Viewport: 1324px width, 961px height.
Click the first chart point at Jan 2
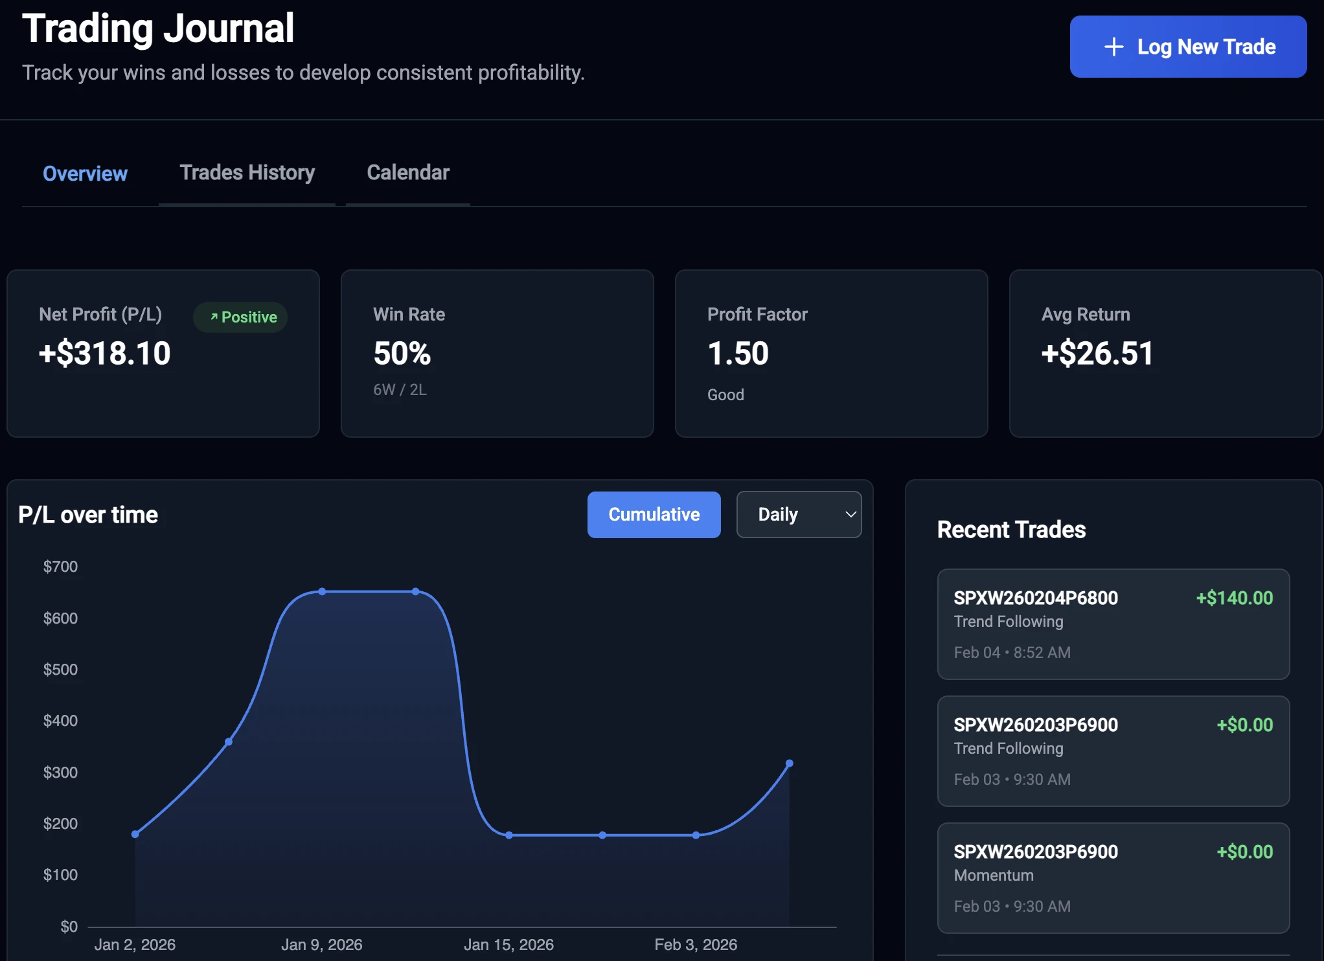pyautogui.click(x=135, y=834)
